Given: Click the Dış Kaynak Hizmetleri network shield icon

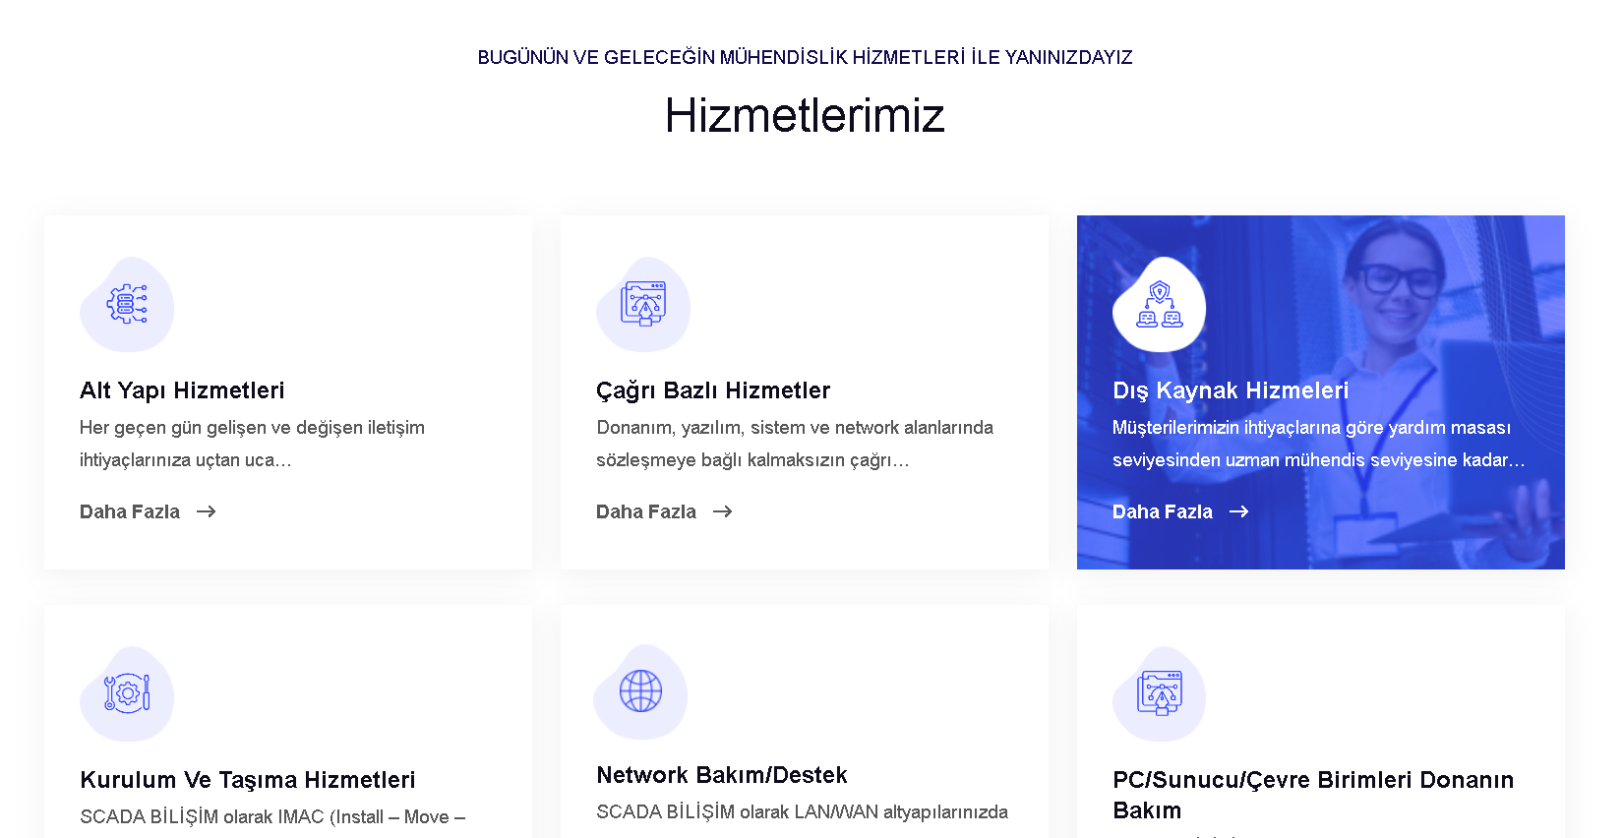Looking at the screenshot, I should tap(1159, 305).
